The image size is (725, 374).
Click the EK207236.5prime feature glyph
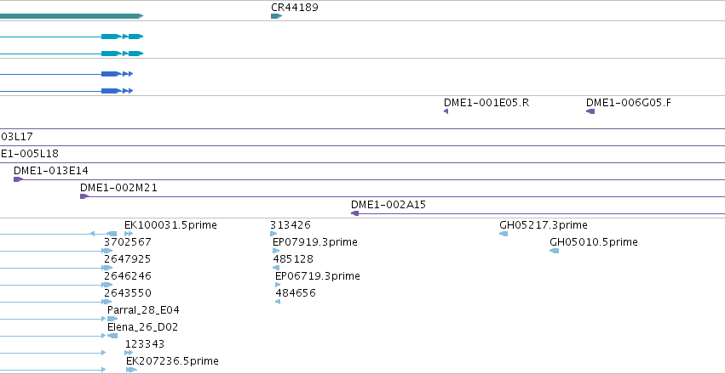pos(132,370)
